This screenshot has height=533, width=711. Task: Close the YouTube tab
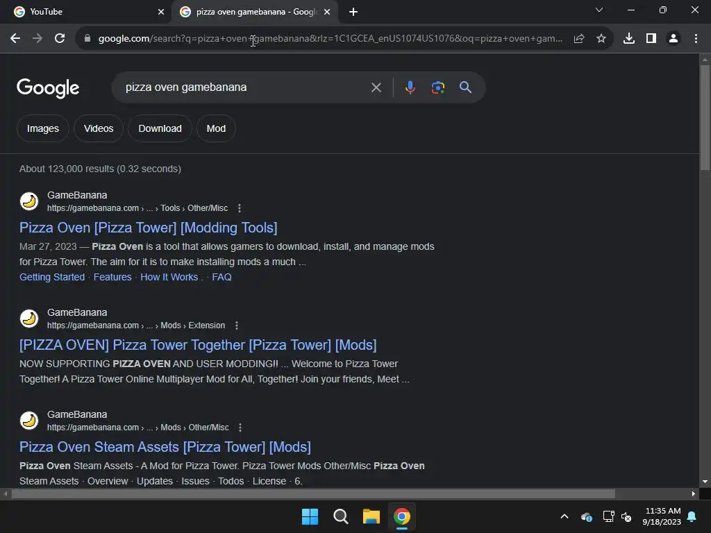point(161,12)
